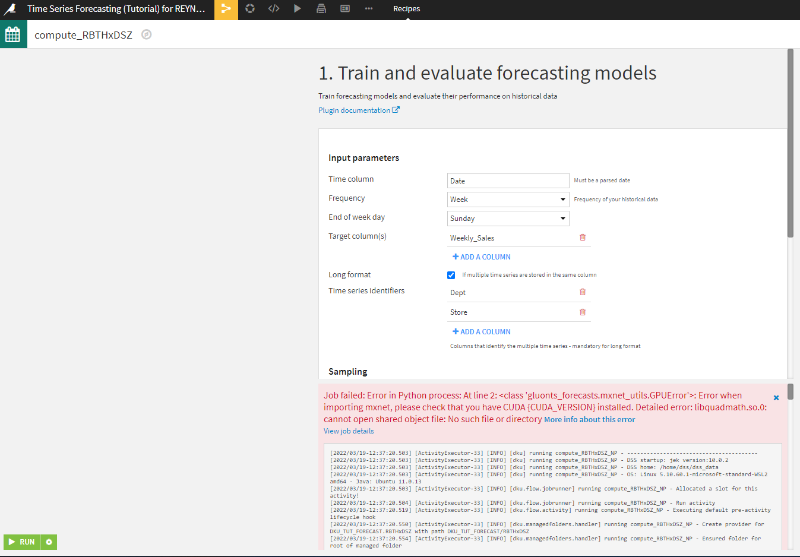800x557 pixels.
Task: Open run settings gear next to RUN
Action: coord(49,542)
